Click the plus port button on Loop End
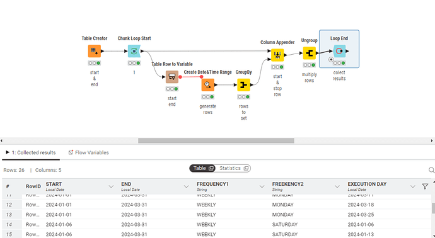 click(x=331, y=59)
